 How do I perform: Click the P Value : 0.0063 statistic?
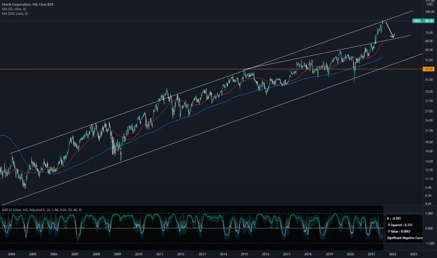point(399,231)
